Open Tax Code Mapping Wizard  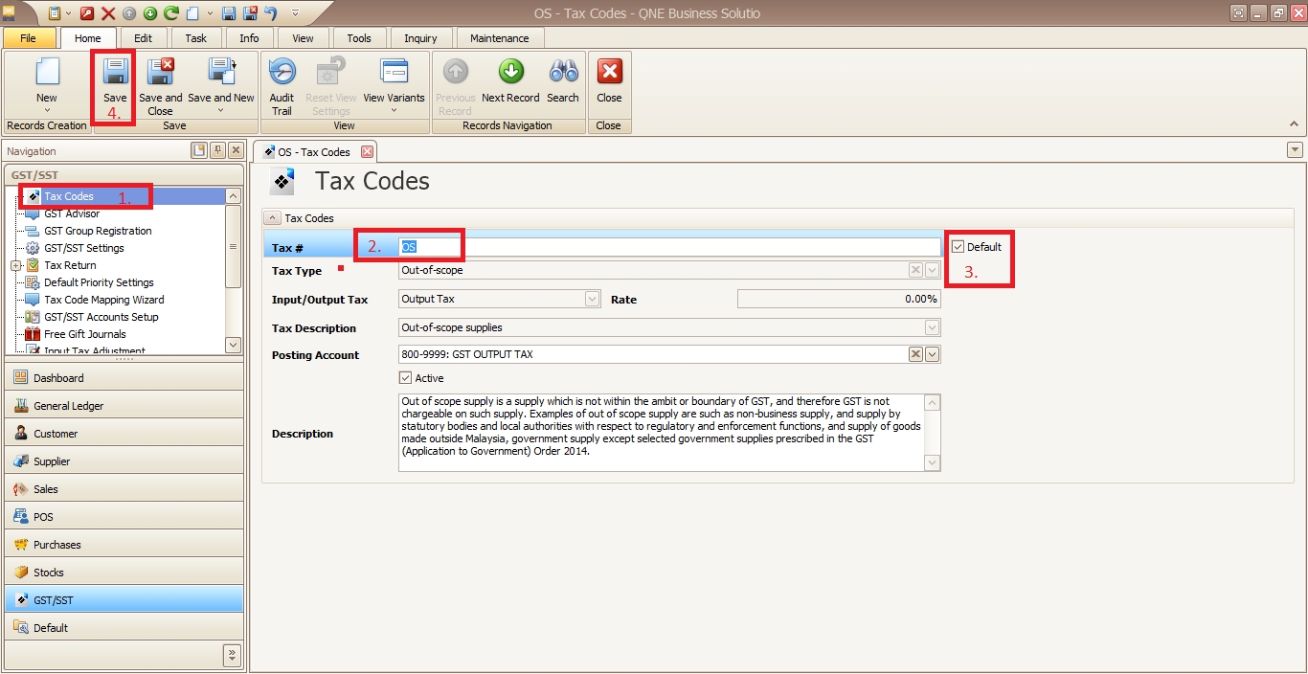coord(104,300)
